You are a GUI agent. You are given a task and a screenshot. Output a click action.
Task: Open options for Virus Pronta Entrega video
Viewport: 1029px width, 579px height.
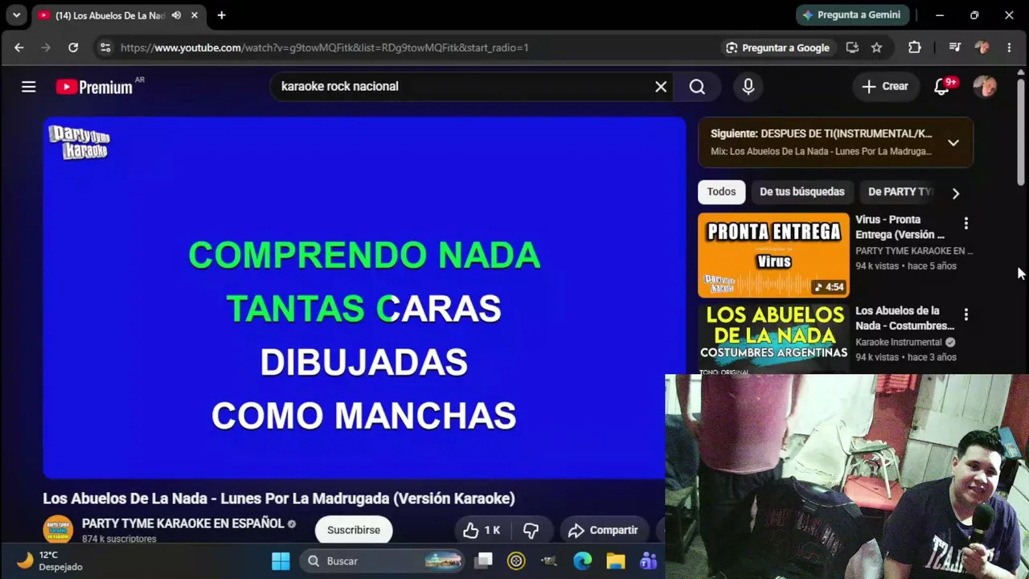(x=966, y=223)
